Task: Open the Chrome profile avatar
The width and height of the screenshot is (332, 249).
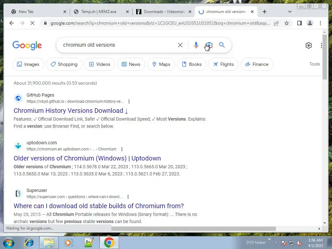Action: coord(310,23)
